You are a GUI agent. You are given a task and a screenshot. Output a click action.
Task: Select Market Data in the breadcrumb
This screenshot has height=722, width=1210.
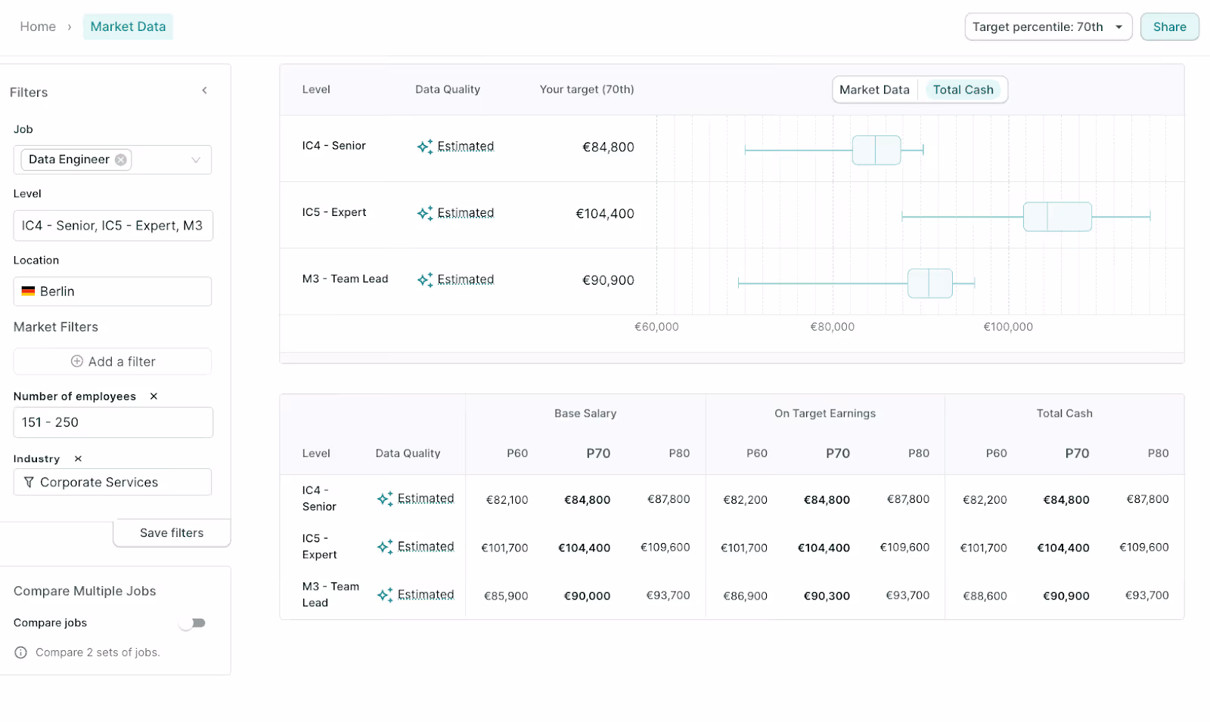click(x=128, y=26)
